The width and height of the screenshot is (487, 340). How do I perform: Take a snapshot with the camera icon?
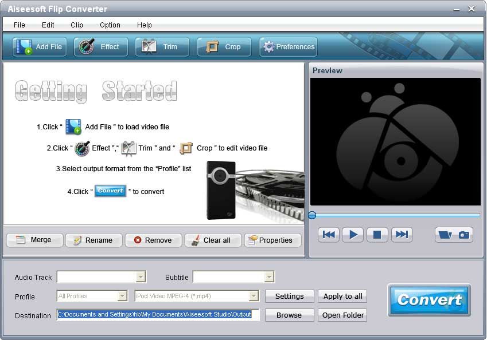click(x=464, y=235)
